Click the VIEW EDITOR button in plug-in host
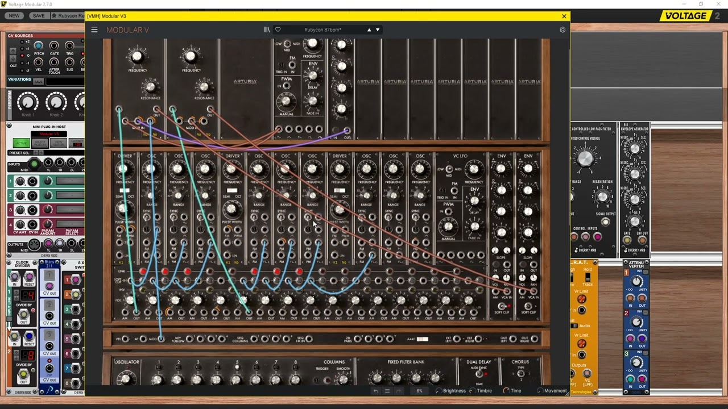Image resolution: width=728 pixels, height=409 pixels. pyautogui.click(x=58, y=143)
